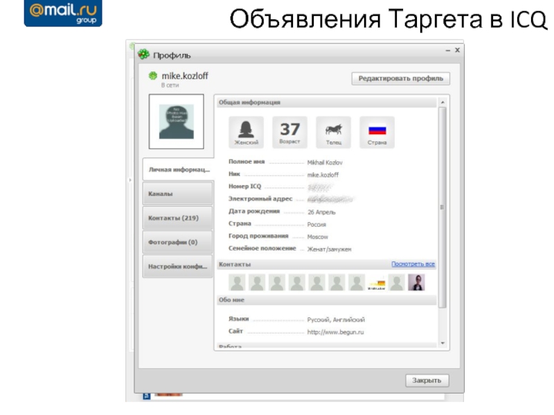Follow the Посмотреть все link
554x415 pixels.
pos(413,264)
